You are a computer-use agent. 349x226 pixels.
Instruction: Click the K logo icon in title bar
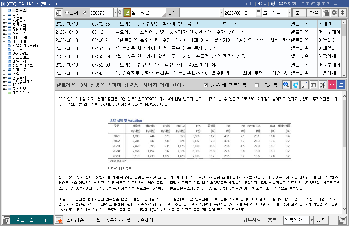coord(273,4)
